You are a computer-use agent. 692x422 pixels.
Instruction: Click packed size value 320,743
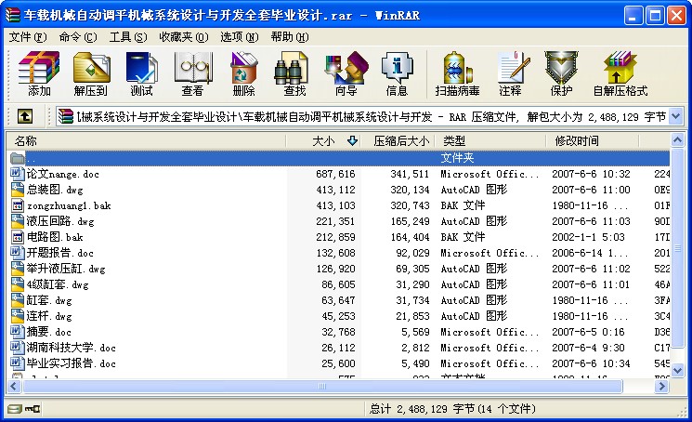pyautogui.click(x=410, y=205)
